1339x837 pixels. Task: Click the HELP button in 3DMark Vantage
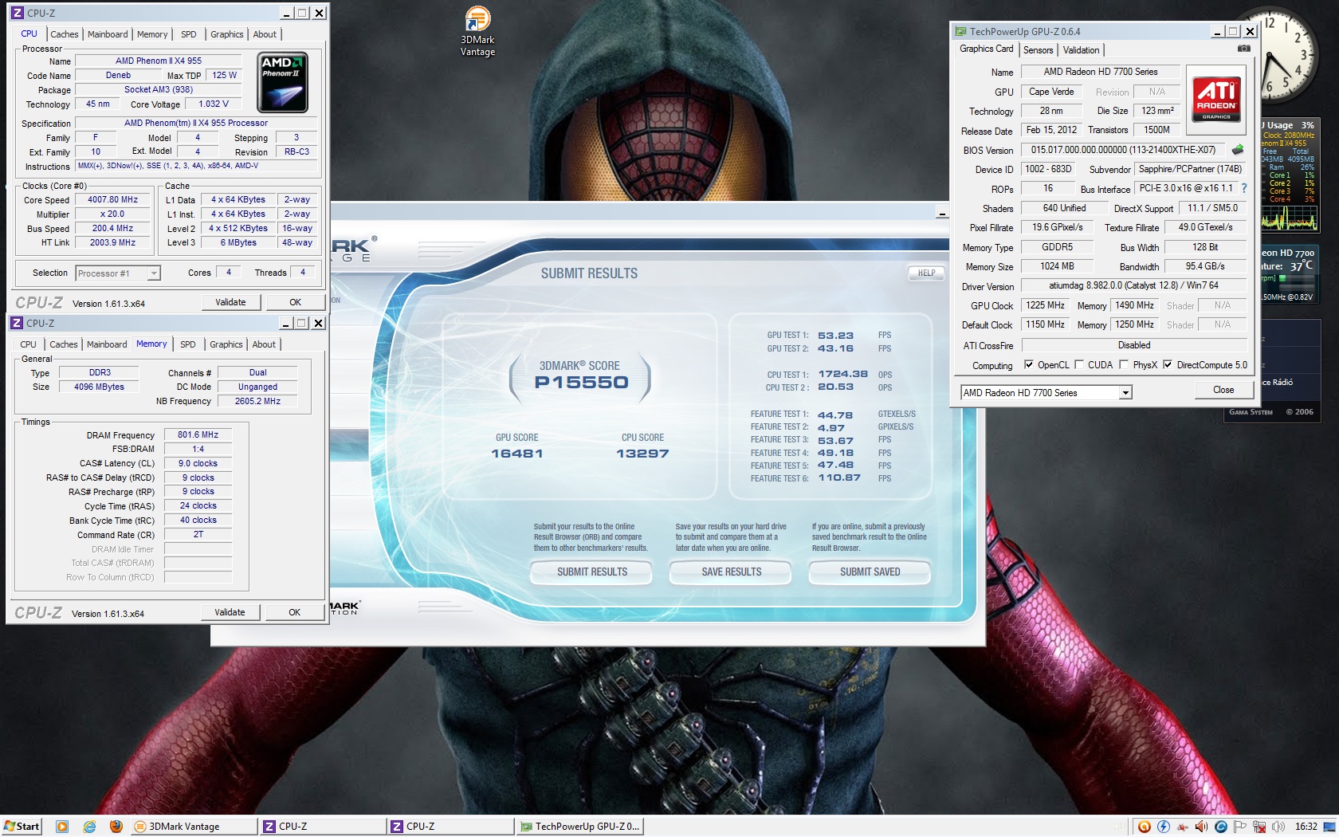pos(926,273)
